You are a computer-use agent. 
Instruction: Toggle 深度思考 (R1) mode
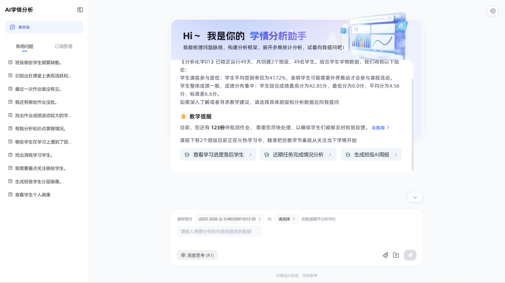pyautogui.click(x=197, y=255)
